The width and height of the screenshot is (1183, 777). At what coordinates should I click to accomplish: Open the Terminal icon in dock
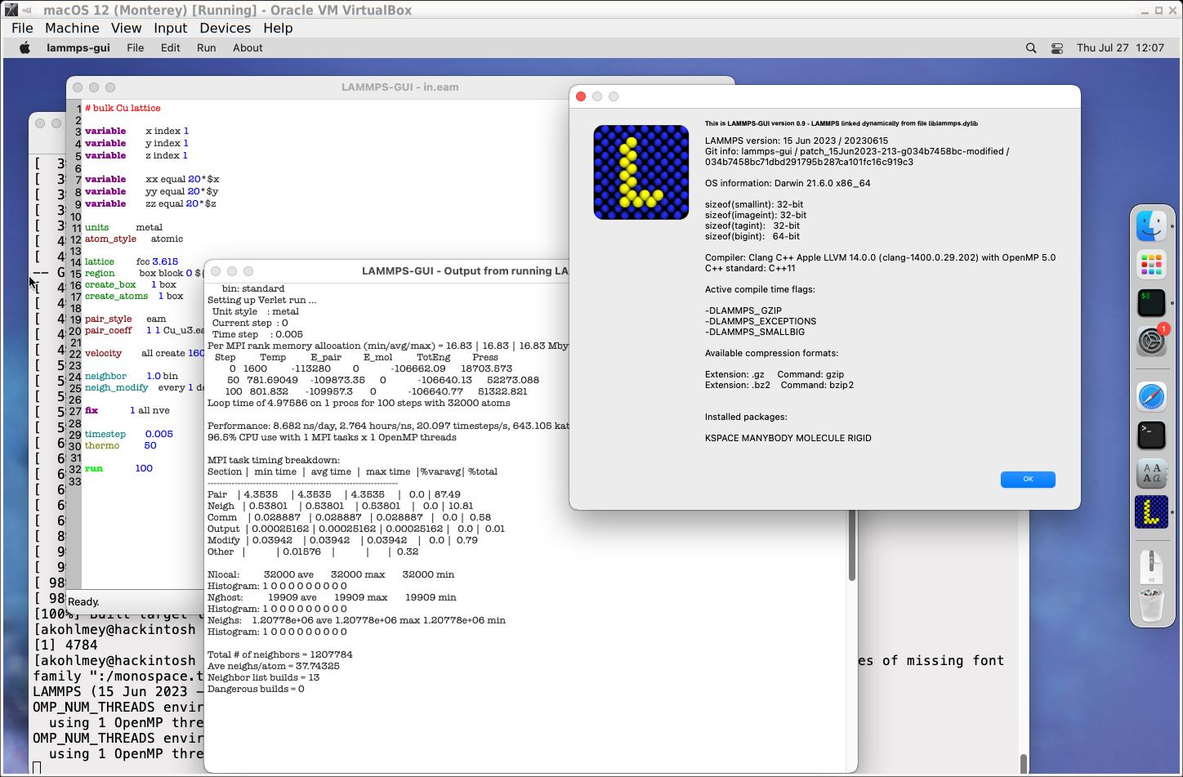[1151, 435]
